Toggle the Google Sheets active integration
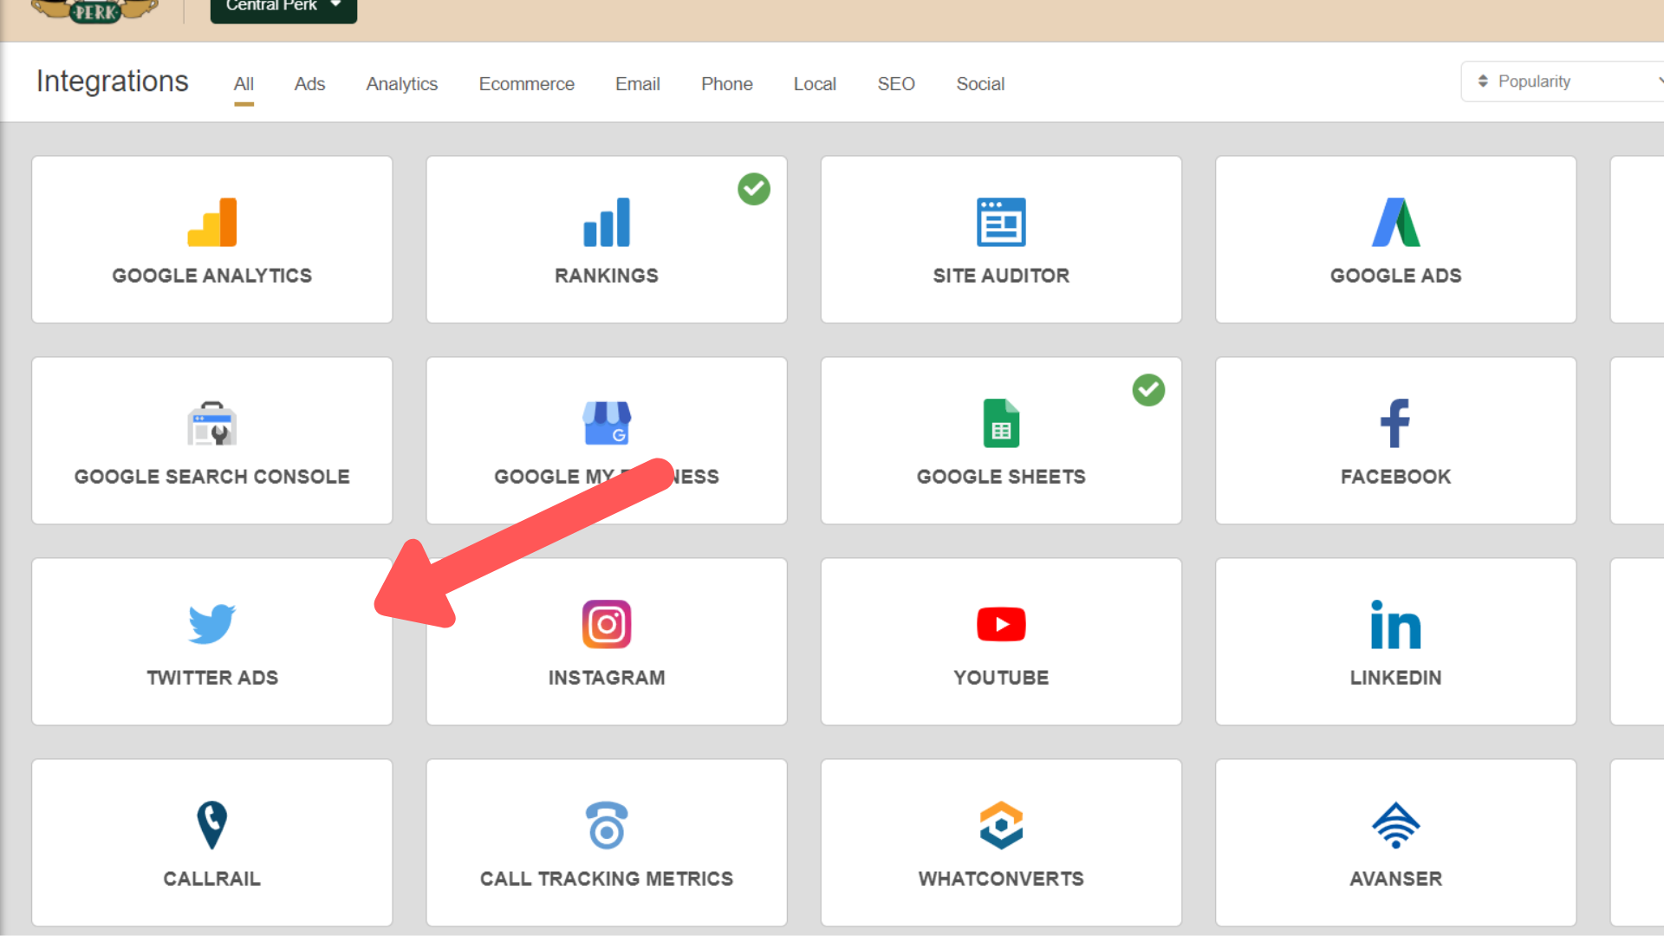This screenshot has width=1664, height=936. tap(1147, 388)
